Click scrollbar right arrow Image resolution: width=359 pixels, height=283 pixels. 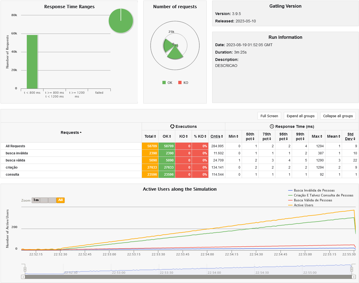click(354, 277)
